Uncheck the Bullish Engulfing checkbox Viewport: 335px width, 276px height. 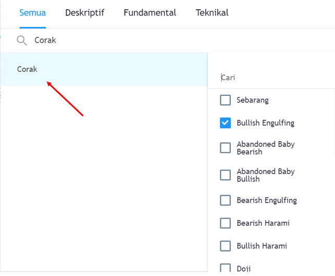click(225, 123)
